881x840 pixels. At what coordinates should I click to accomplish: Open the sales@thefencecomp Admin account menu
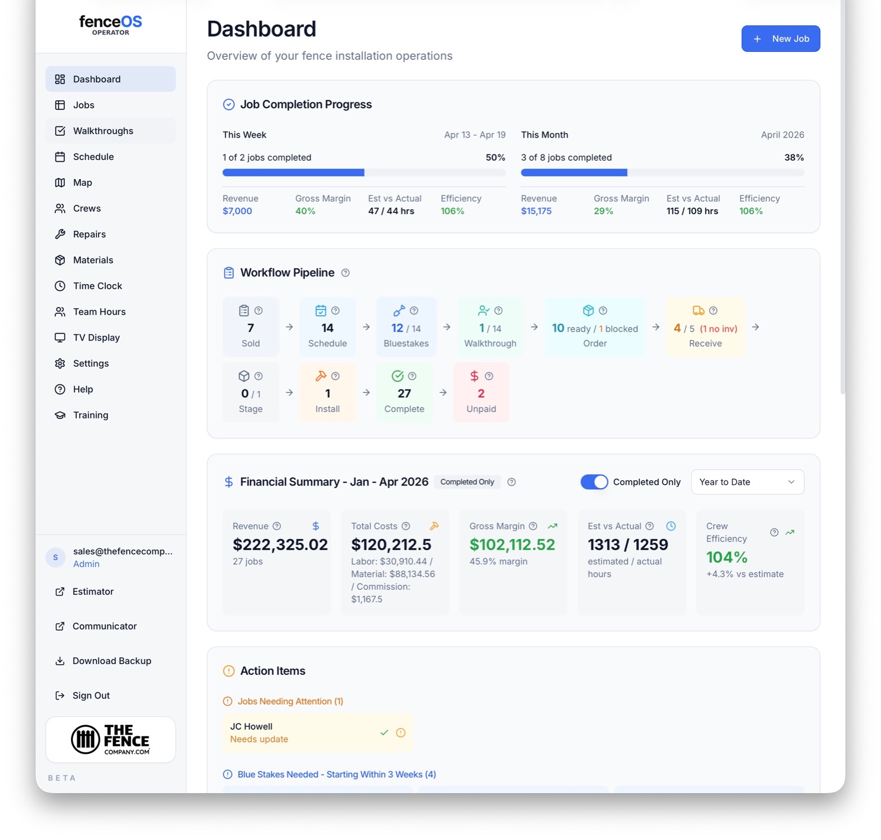click(110, 557)
